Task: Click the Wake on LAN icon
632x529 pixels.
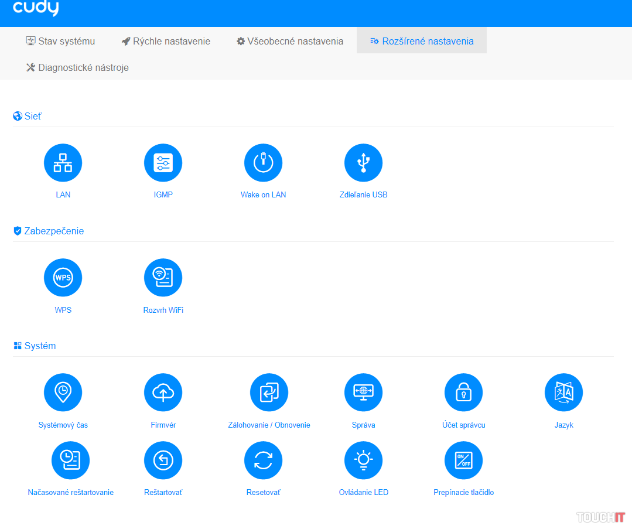Action: pos(263,163)
